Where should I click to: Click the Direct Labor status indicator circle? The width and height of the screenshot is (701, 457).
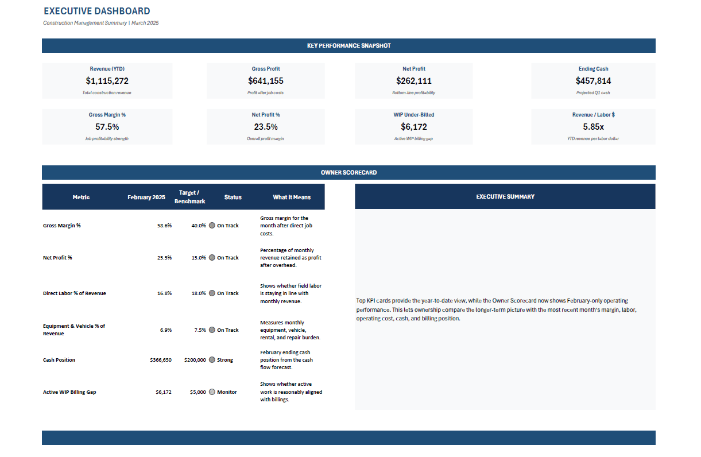pos(212,293)
